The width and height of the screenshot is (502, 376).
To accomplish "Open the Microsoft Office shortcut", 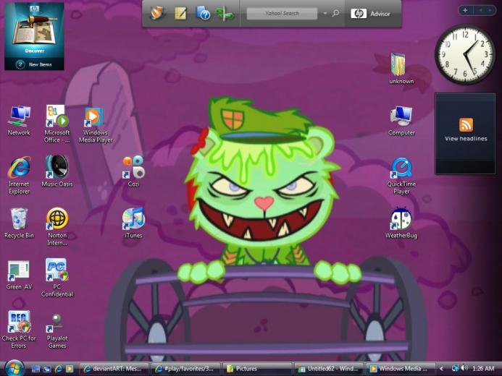I will [x=57, y=124].
